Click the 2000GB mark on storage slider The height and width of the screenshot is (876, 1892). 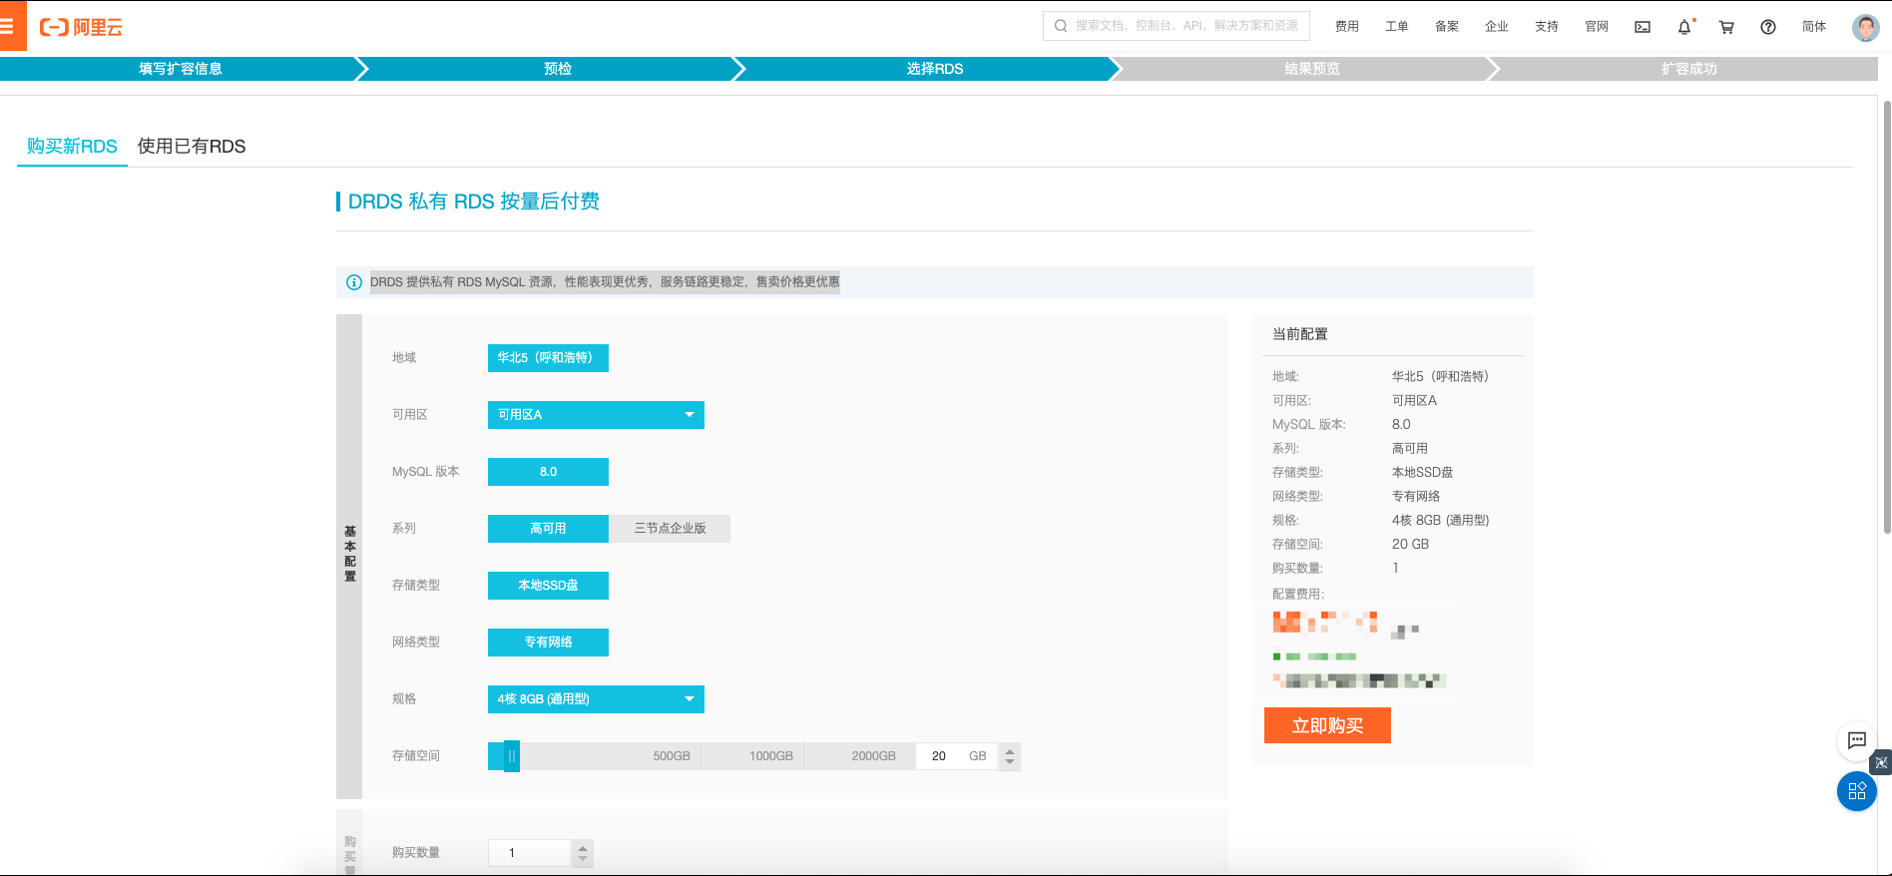[x=873, y=756]
